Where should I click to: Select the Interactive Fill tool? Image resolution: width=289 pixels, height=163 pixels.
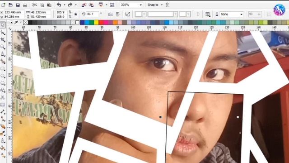click(3, 155)
